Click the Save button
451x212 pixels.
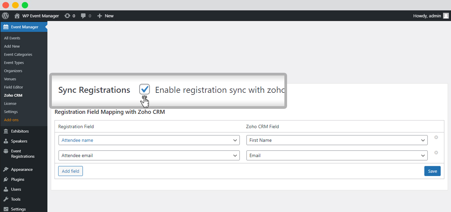coord(433,171)
